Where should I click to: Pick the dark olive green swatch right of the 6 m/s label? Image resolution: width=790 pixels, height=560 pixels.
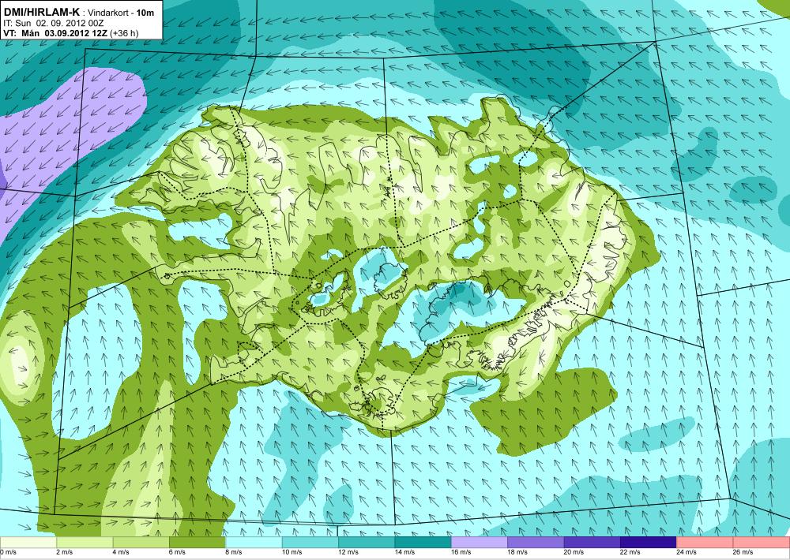tap(197, 542)
